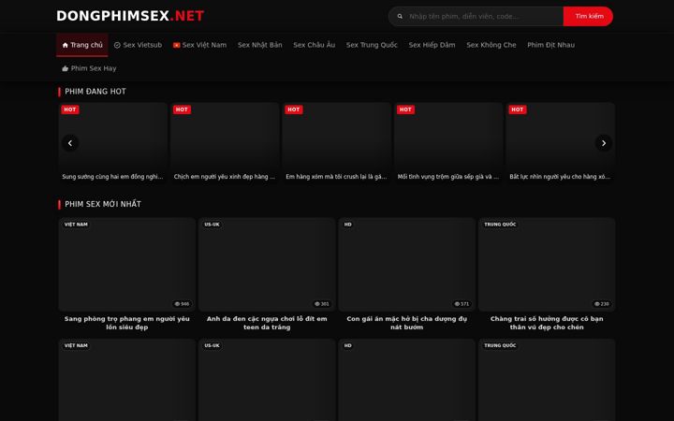Viewport: 674px width, 421px height.
Task: Open hot card titled 'Mối tình vụng trộm'
Action: [447, 143]
